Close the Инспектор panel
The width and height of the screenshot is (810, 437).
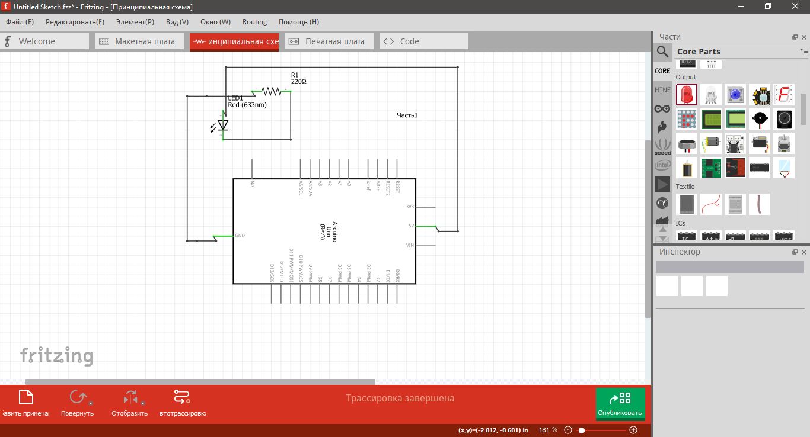click(x=804, y=252)
